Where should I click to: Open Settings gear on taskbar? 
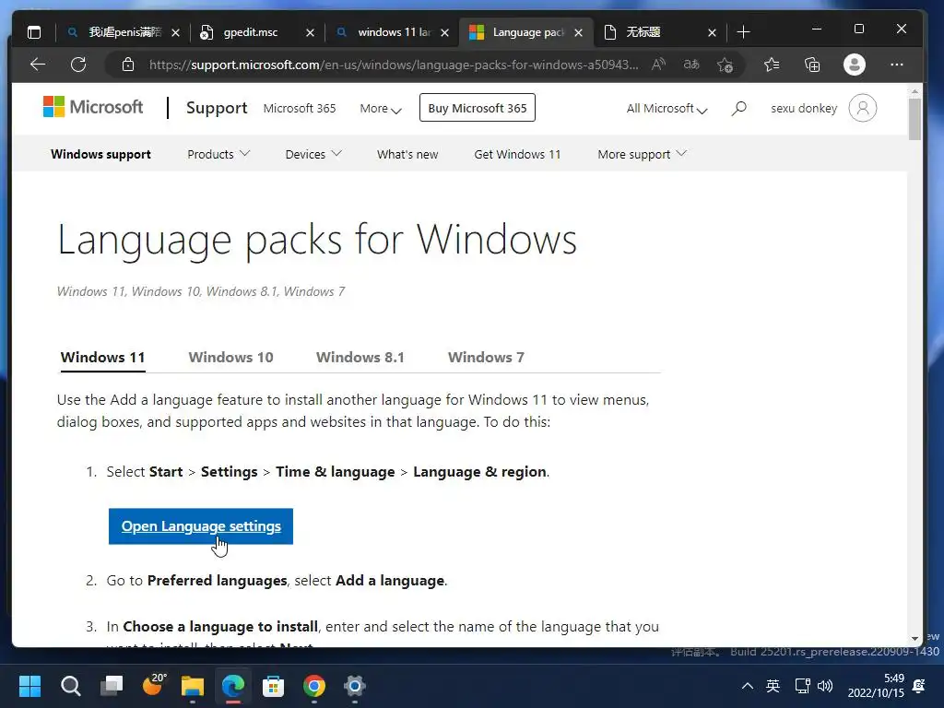click(x=355, y=686)
